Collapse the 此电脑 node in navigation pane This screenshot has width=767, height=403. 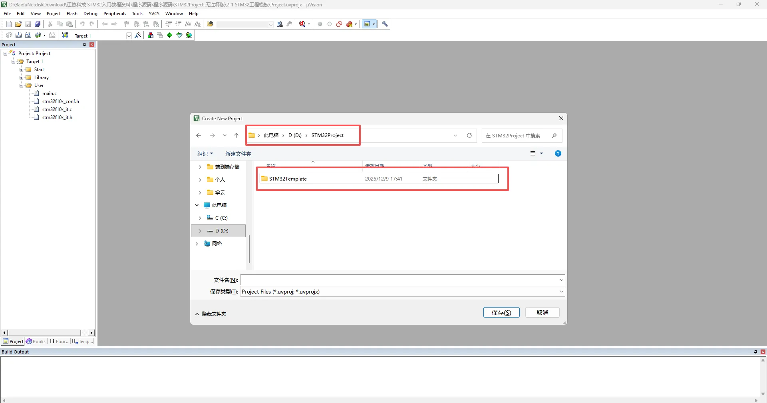coord(197,205)
